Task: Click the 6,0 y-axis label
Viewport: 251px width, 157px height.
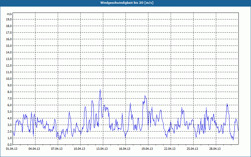Action: pos(9,105)
